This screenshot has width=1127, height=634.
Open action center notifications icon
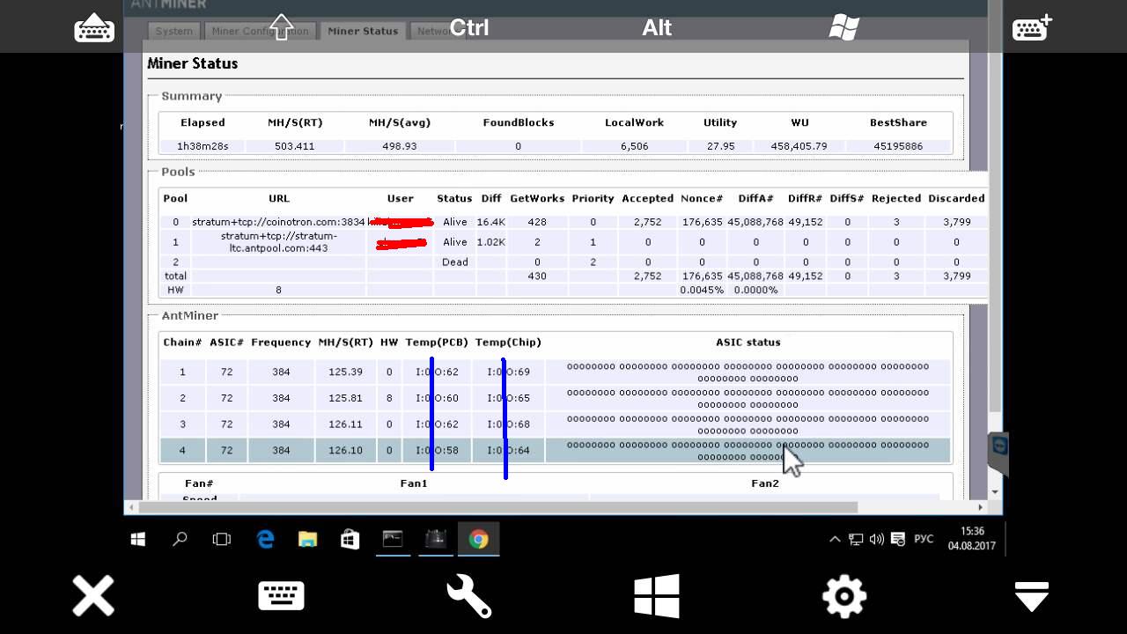click(897, 539)
